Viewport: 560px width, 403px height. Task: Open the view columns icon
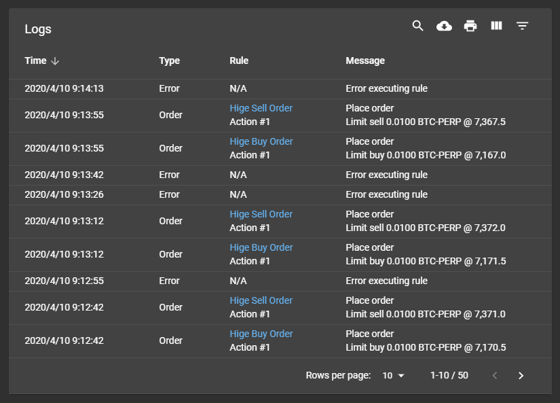[x=496, y=26]
